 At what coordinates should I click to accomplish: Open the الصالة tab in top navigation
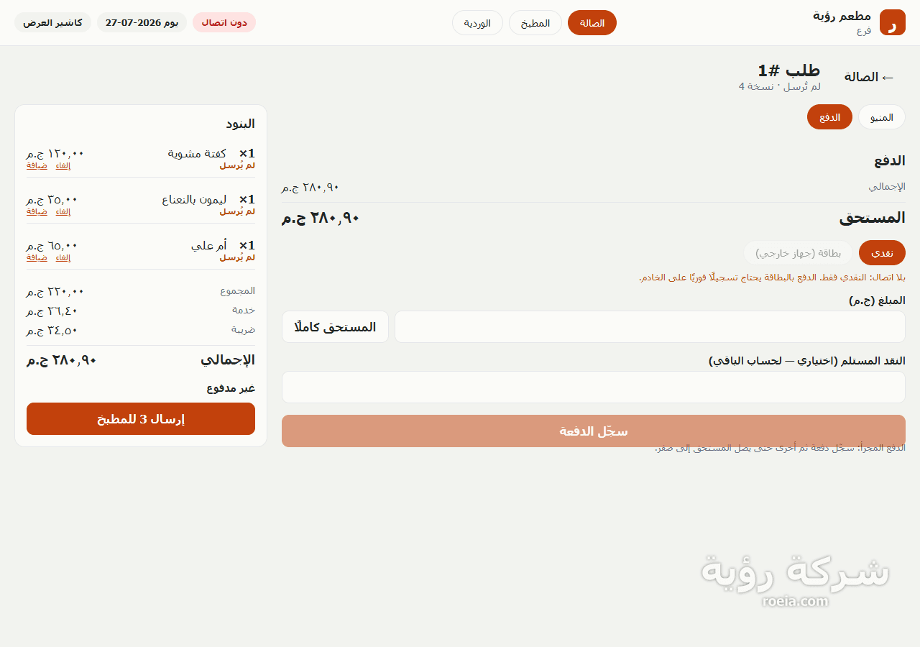592,22
